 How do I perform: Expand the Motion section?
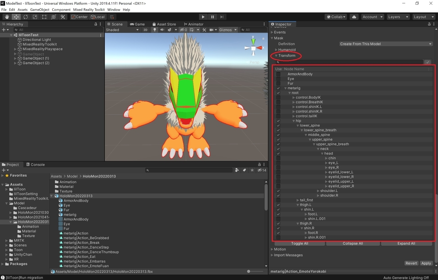[272, 249]
